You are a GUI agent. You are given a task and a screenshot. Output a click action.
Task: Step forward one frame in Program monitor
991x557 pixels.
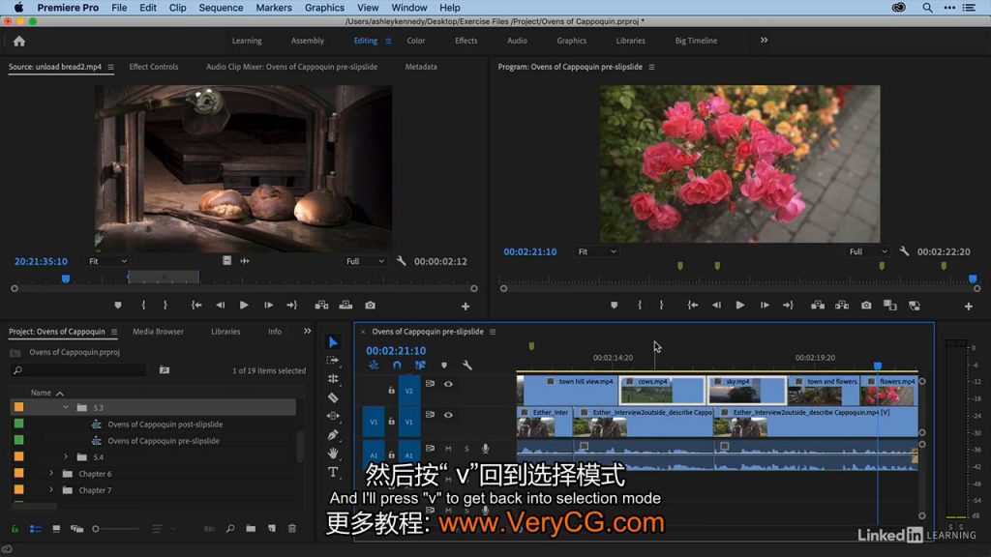pos(765,306)
